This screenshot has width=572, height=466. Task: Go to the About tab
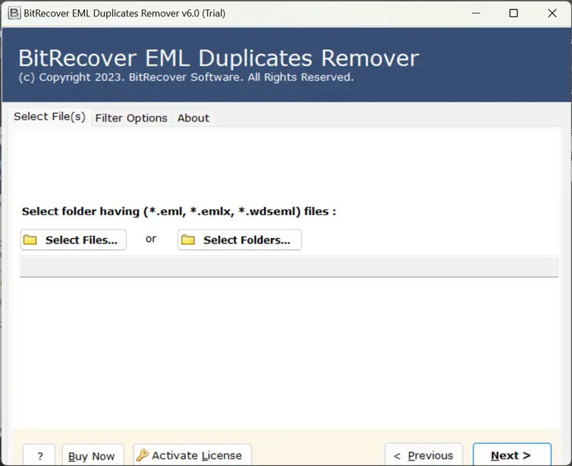point(193,118)
